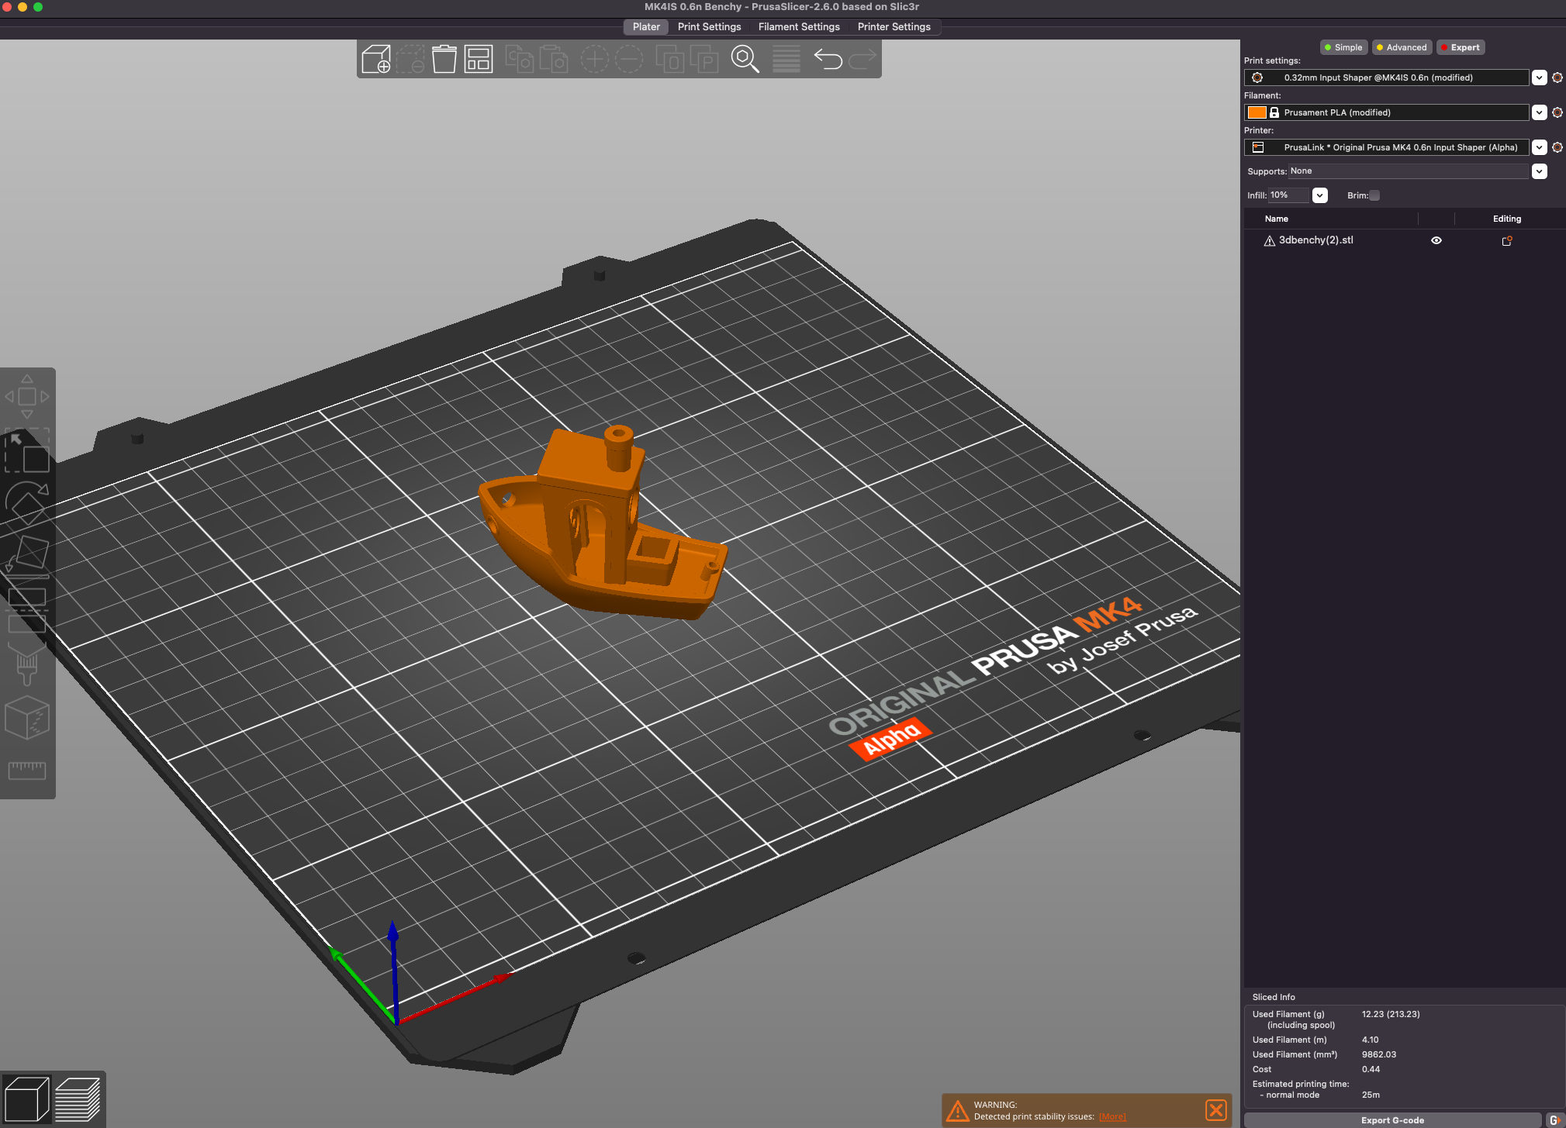Click the Infill 10% input field

pyautogui.click(x=1288, y=195)
